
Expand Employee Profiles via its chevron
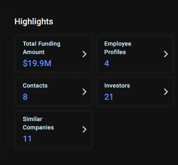click(166, 54)
